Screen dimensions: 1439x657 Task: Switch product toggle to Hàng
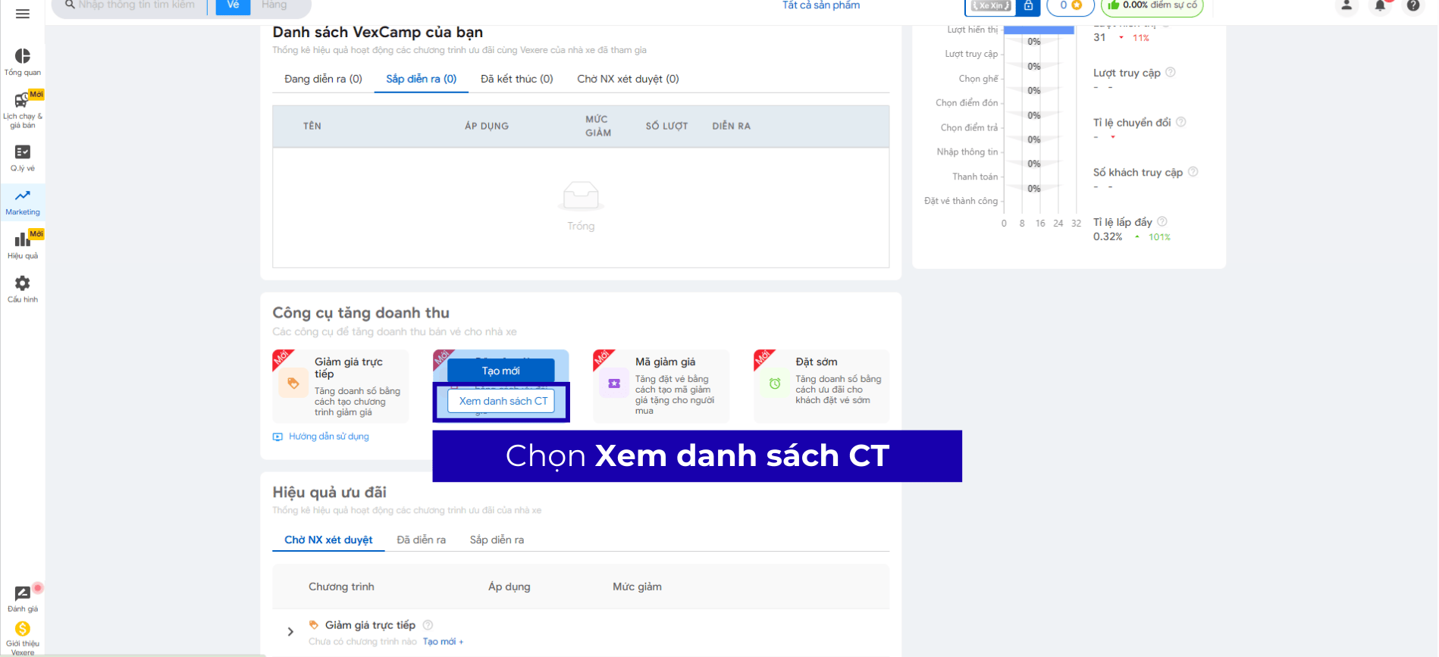click(x=274, y=5)
